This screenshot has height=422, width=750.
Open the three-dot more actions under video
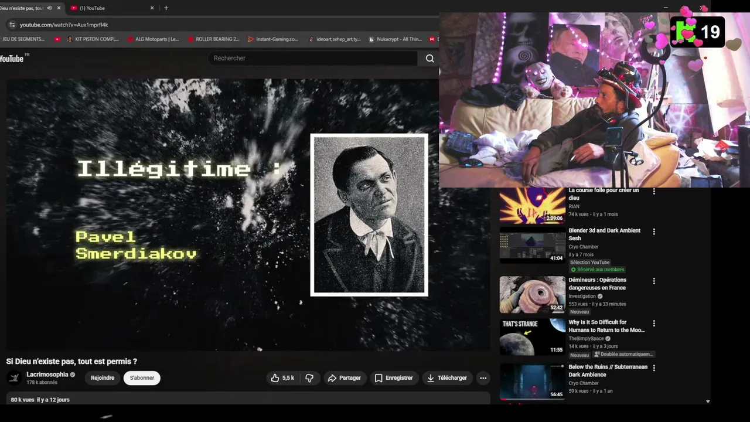click(483, 378)
